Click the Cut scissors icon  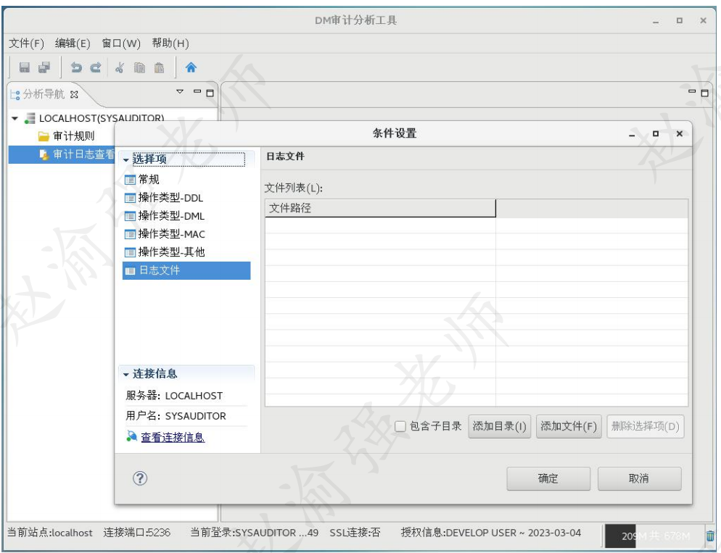click(x=120, y=67)
